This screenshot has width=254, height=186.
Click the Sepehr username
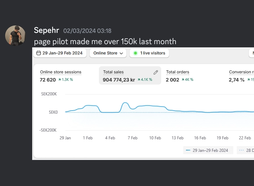coord(46,30)
